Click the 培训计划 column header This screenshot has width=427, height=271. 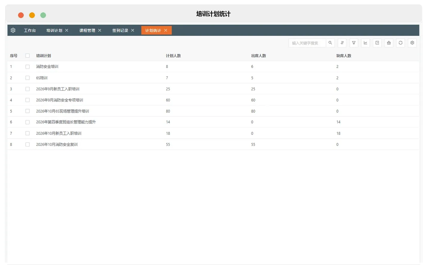point(44,56)
